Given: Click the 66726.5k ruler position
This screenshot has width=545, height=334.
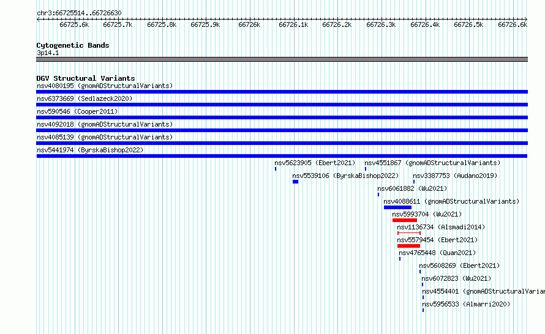Looking at the screenshot, I should click(x=468, y=24).
